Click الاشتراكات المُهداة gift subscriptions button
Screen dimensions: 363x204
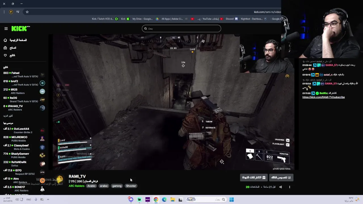click(254, 177)
